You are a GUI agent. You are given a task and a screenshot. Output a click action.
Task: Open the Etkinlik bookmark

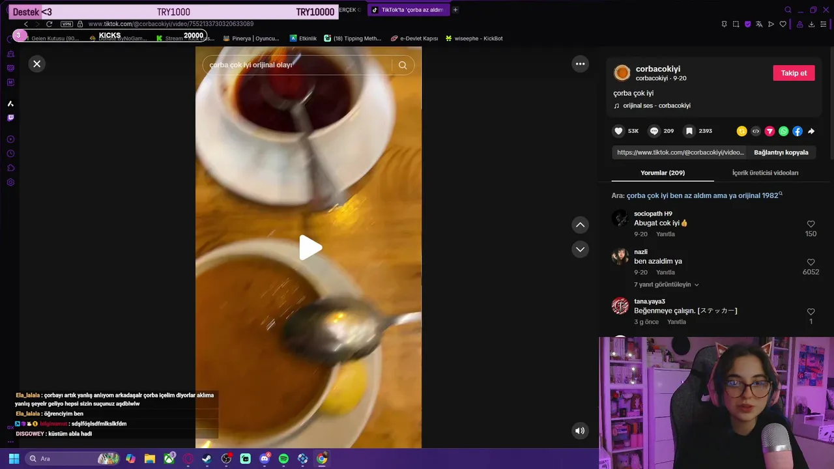click(303, 38)
